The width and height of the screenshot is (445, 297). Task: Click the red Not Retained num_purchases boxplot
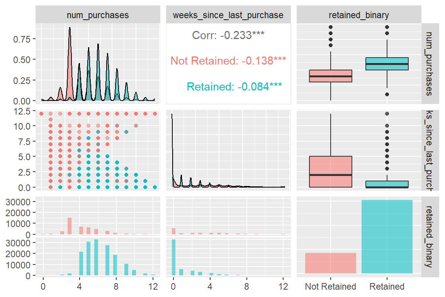(x=331, y=76)
